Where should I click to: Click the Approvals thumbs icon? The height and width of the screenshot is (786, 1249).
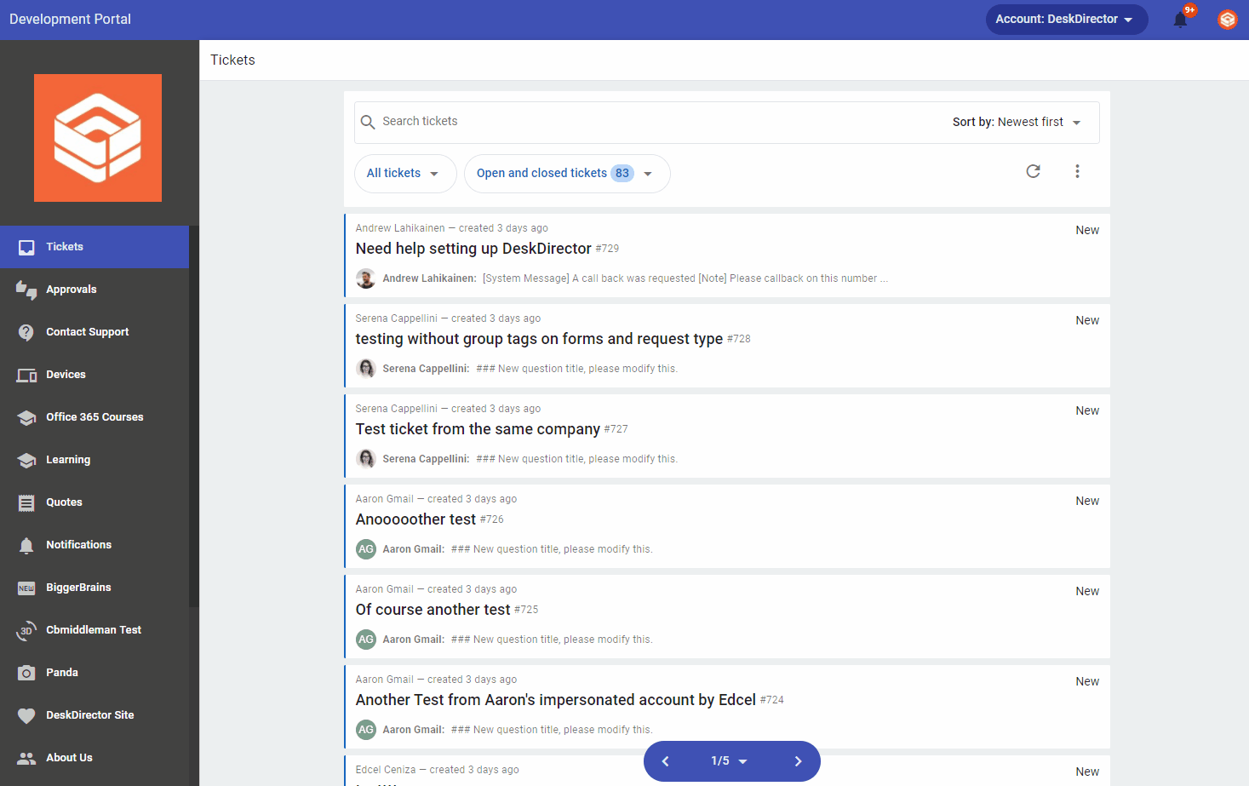click(26, 290)
